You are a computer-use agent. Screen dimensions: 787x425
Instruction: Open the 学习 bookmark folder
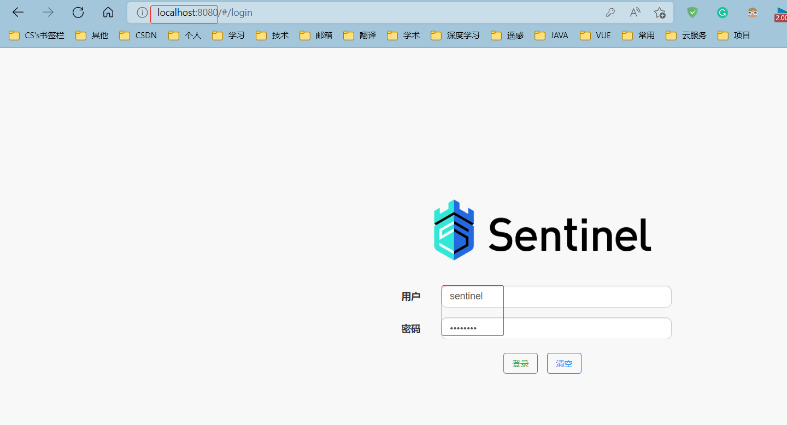pos(228,36)
